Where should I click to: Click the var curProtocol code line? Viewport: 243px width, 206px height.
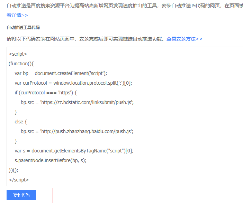73,83
